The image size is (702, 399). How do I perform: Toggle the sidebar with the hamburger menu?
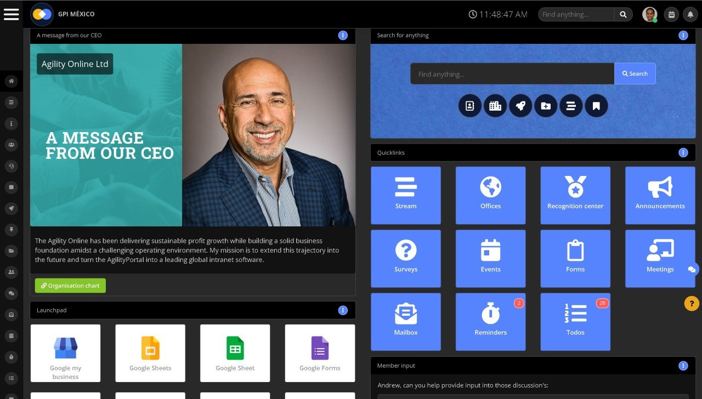[12, 14]
